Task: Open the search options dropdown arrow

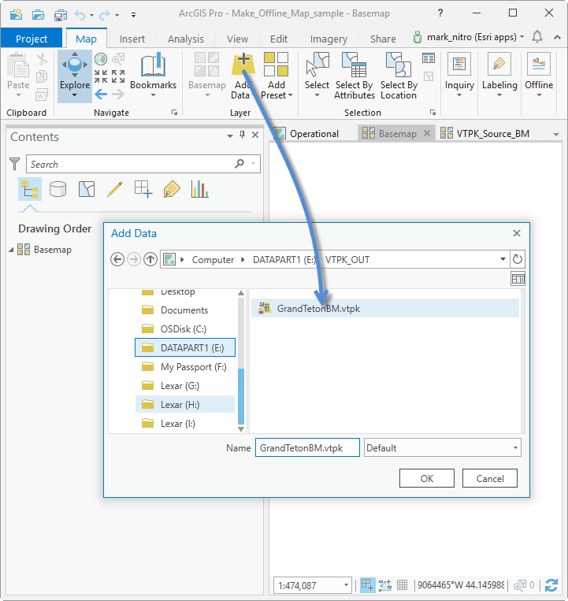Action: tap(254, 164)
